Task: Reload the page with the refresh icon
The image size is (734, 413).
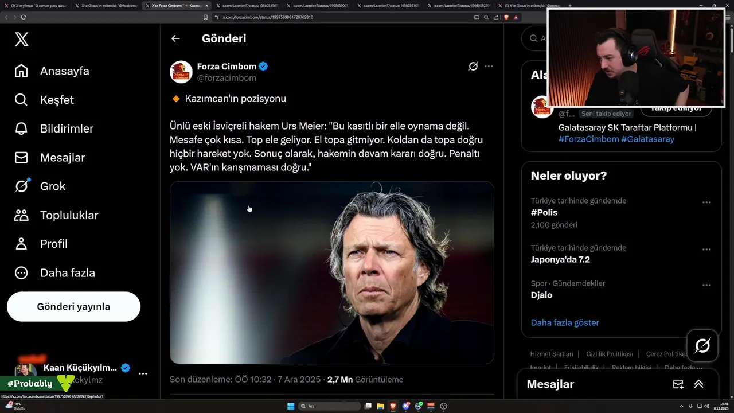Action: pyautogui.click(x=23, y=17)
